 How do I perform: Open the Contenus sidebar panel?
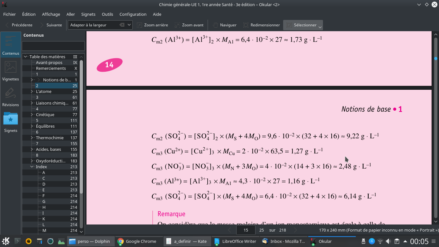point(11,45)
